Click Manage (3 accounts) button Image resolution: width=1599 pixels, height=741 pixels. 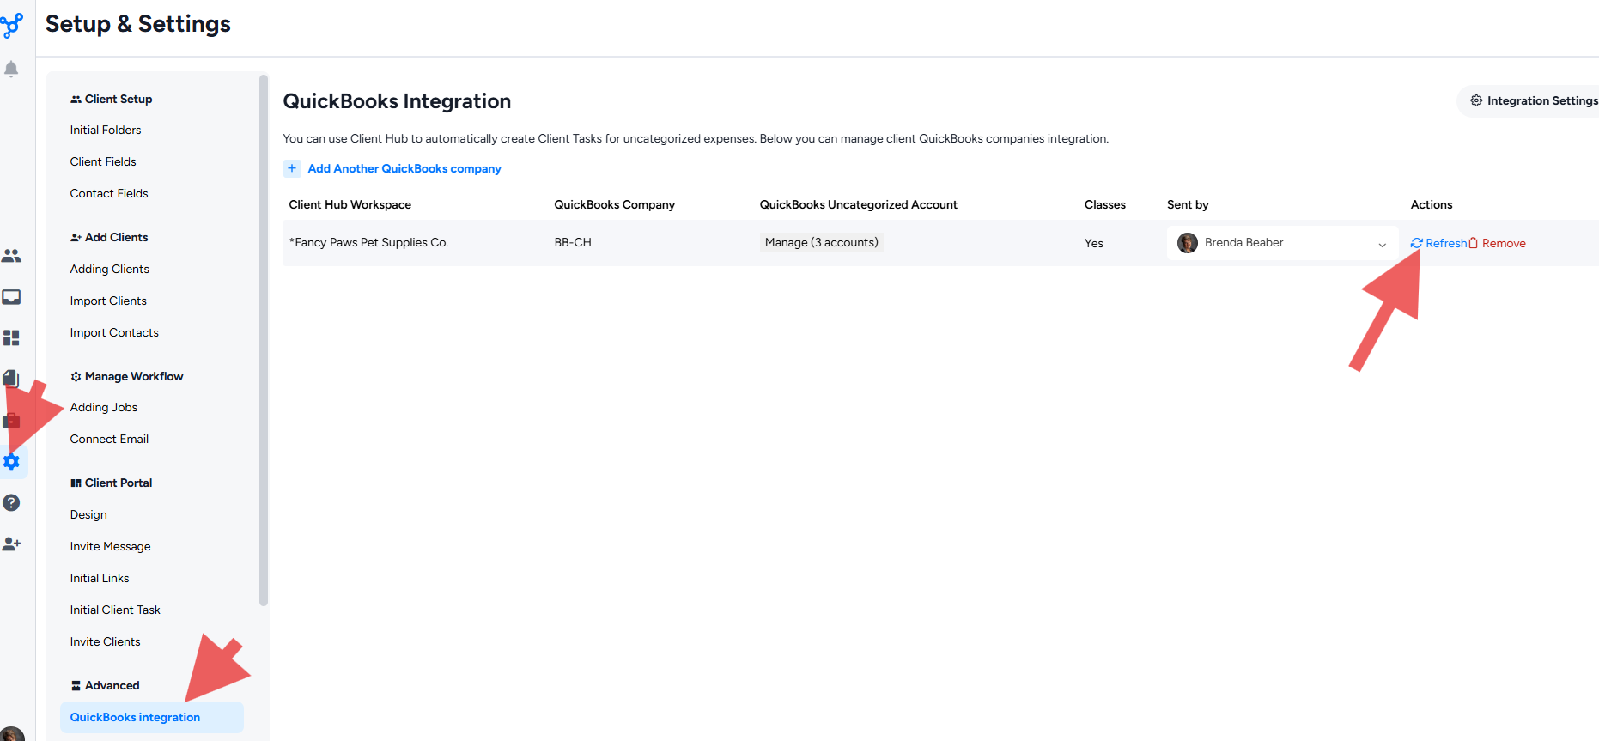(x=822, y=242)
